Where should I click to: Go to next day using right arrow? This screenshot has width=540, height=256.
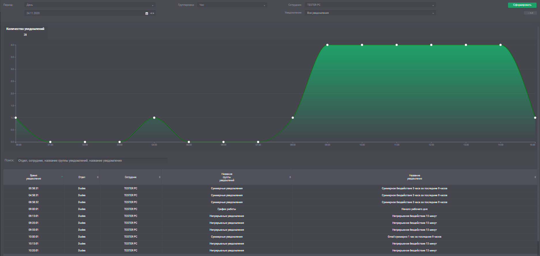pyautogui.click(x=154, y=13)
